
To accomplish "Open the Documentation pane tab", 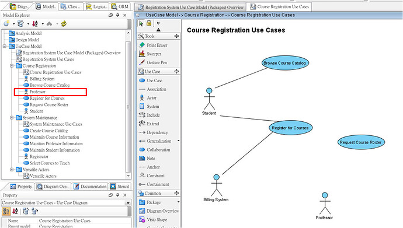I will 90,187.
